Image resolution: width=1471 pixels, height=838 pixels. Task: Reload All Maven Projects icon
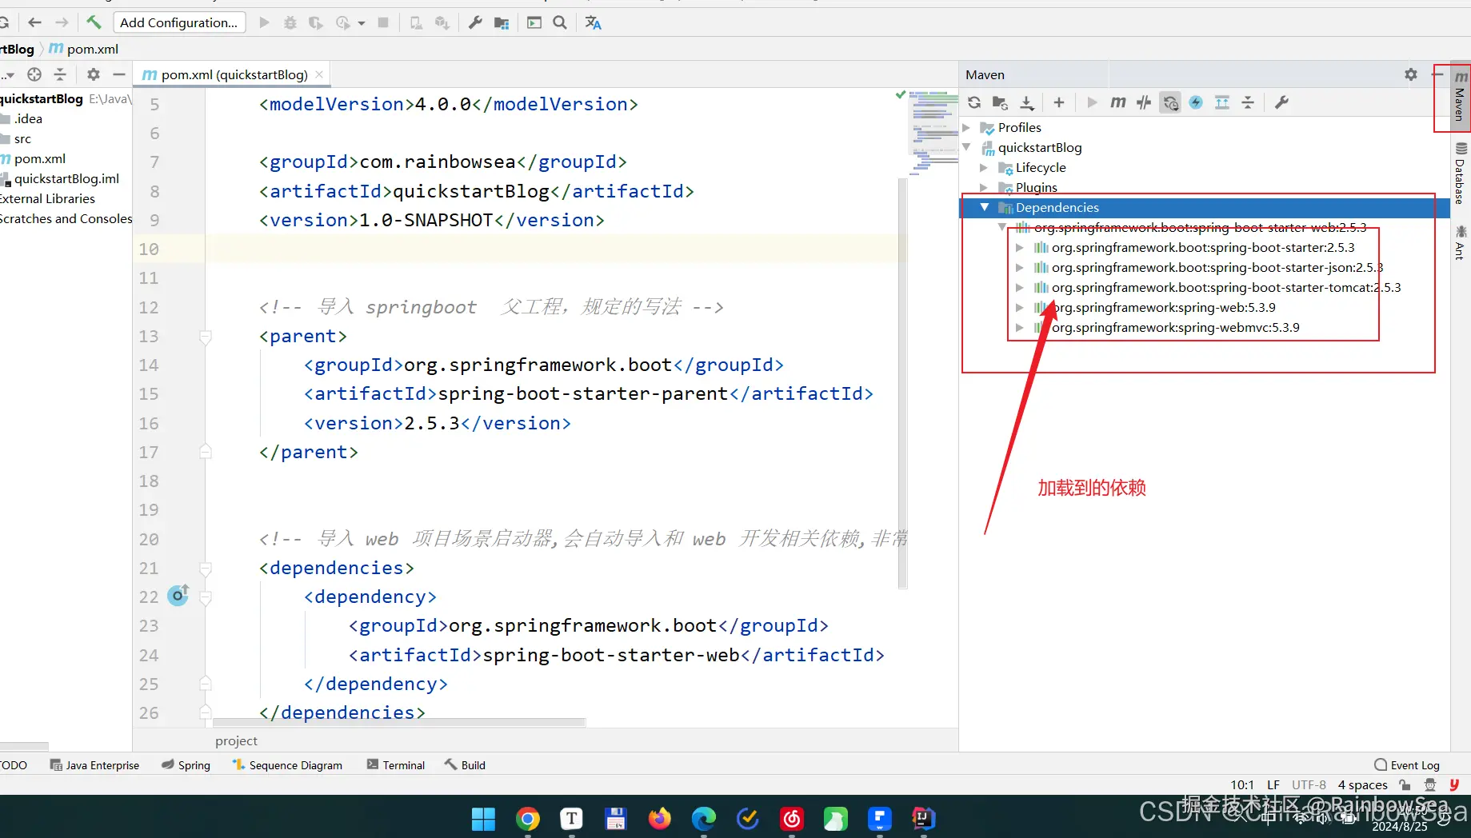click(x=974, y=102)
